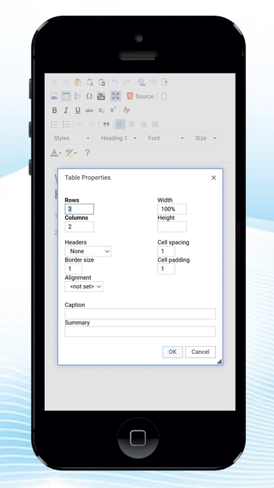
Task: Click the phone's home button
Action: coord(138,438)
